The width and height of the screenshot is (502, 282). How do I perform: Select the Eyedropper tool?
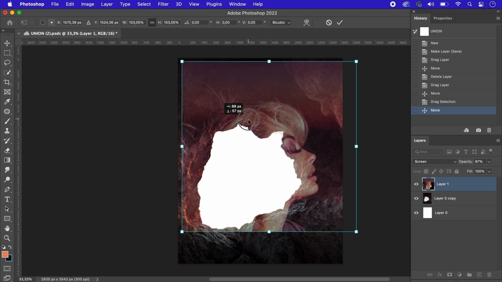pos(7,102)
